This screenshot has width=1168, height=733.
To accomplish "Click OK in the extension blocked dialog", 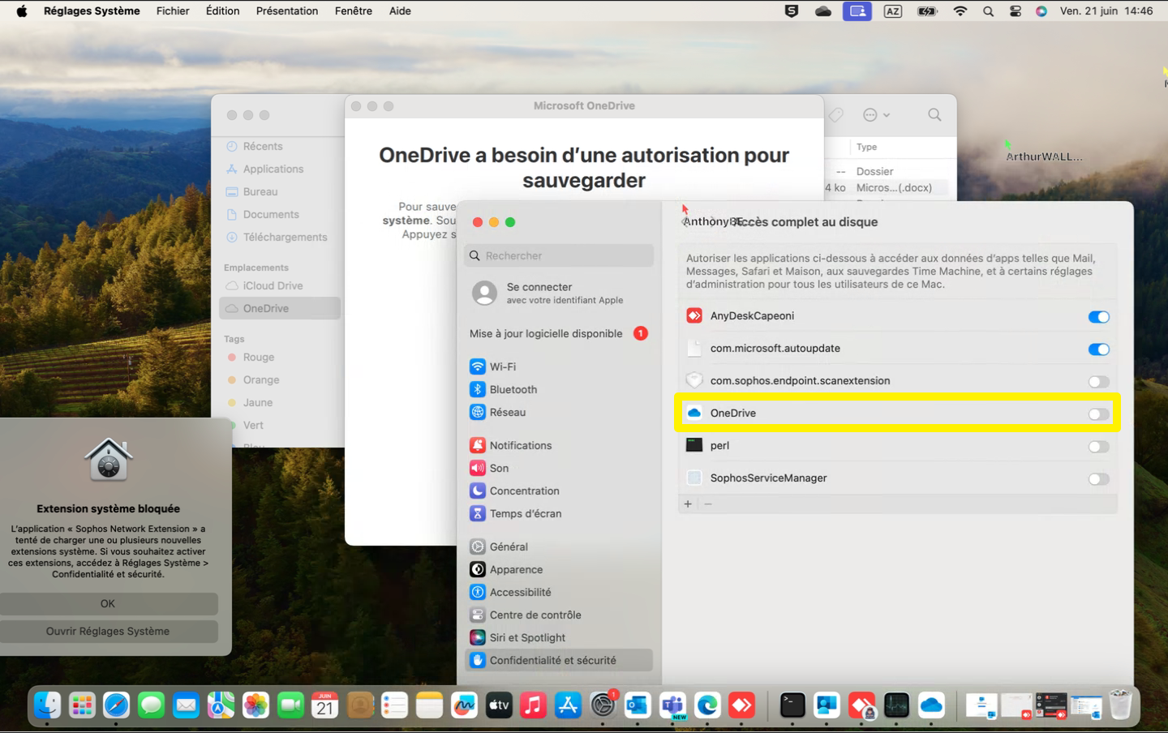I will tap(108, 603).
